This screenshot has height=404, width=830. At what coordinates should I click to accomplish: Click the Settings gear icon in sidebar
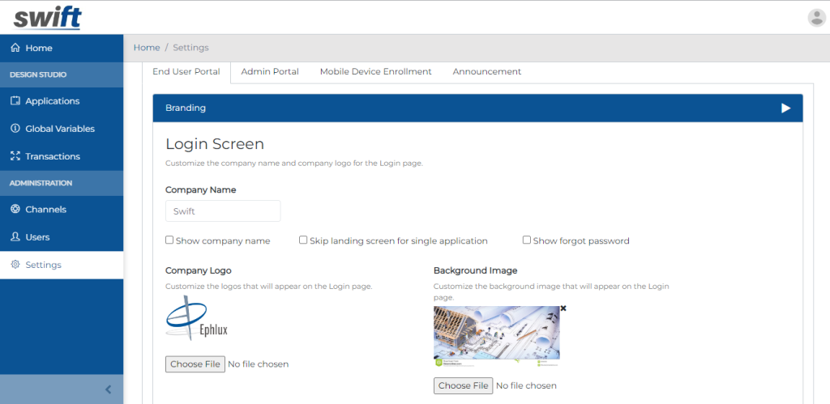(x=15, y=265)
